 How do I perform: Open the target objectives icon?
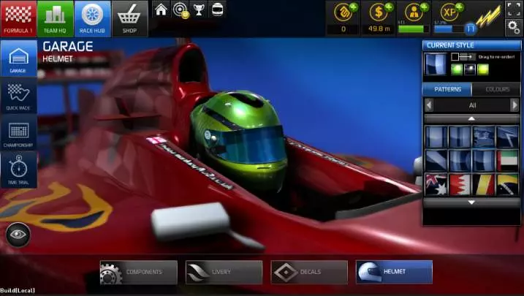pos(181,10)
